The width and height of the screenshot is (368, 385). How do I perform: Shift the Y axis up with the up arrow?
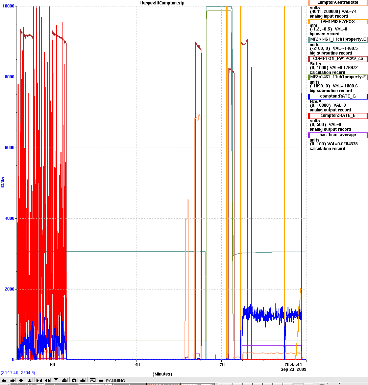(x=21, y=380)
